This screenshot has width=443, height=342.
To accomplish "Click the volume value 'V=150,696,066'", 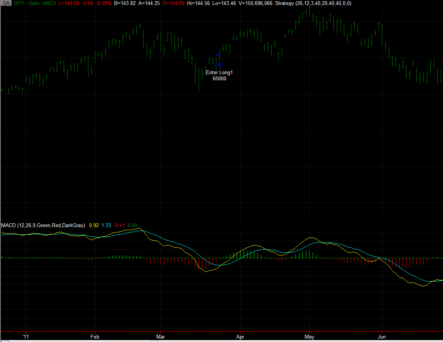I will (x=256, y=3).
